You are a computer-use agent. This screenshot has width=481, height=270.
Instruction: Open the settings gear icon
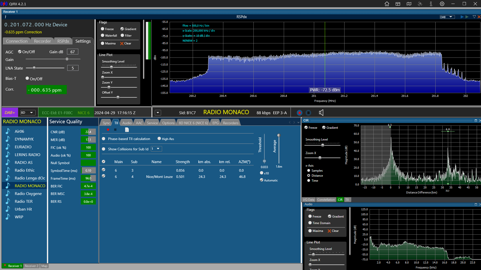pos(442,4)
